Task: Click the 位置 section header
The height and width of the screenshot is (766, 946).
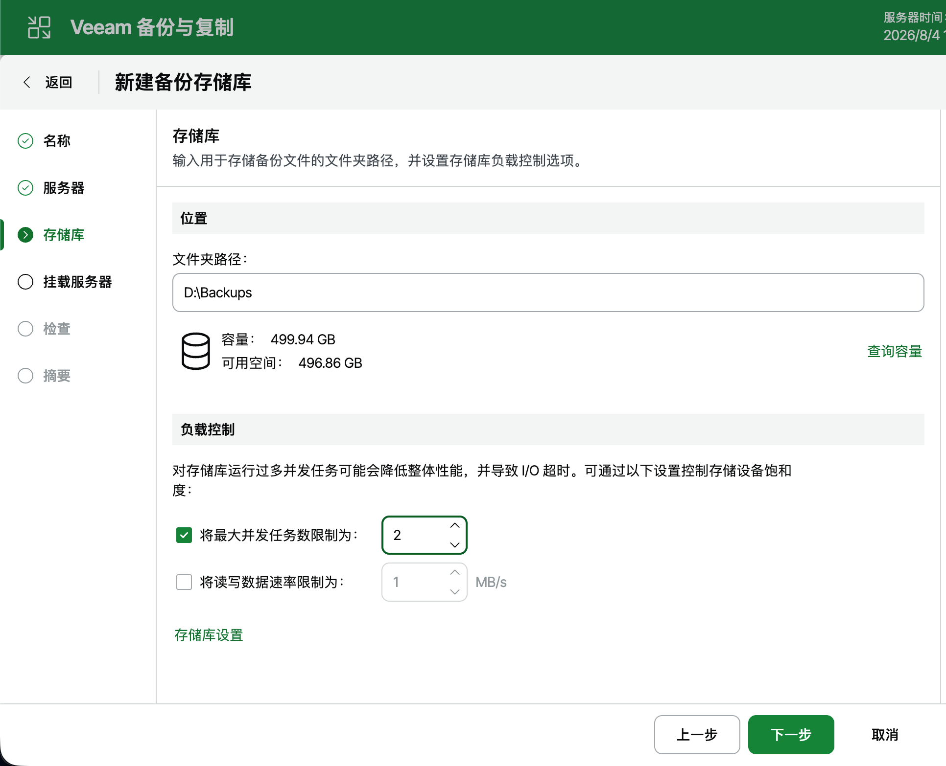Action: click(x=548, y=218)
